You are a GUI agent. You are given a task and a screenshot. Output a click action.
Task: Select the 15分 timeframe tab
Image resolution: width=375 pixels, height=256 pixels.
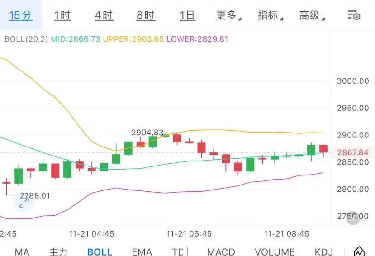[20, 15]
